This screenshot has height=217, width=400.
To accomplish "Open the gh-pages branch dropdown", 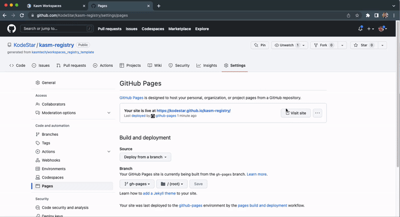I will coord(136,184).
